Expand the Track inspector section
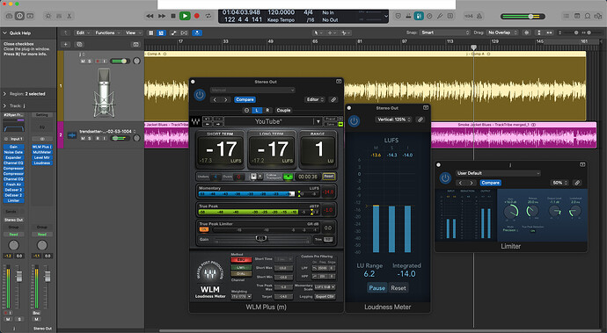Screen dimensions: 607x333 pyautogui.click(x=4, y=105)
